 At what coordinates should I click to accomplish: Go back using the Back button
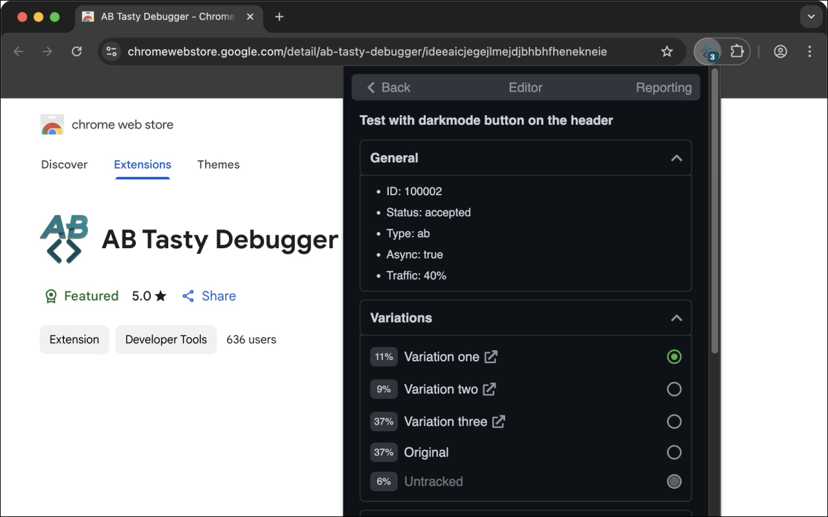click(x=387, y=87)
